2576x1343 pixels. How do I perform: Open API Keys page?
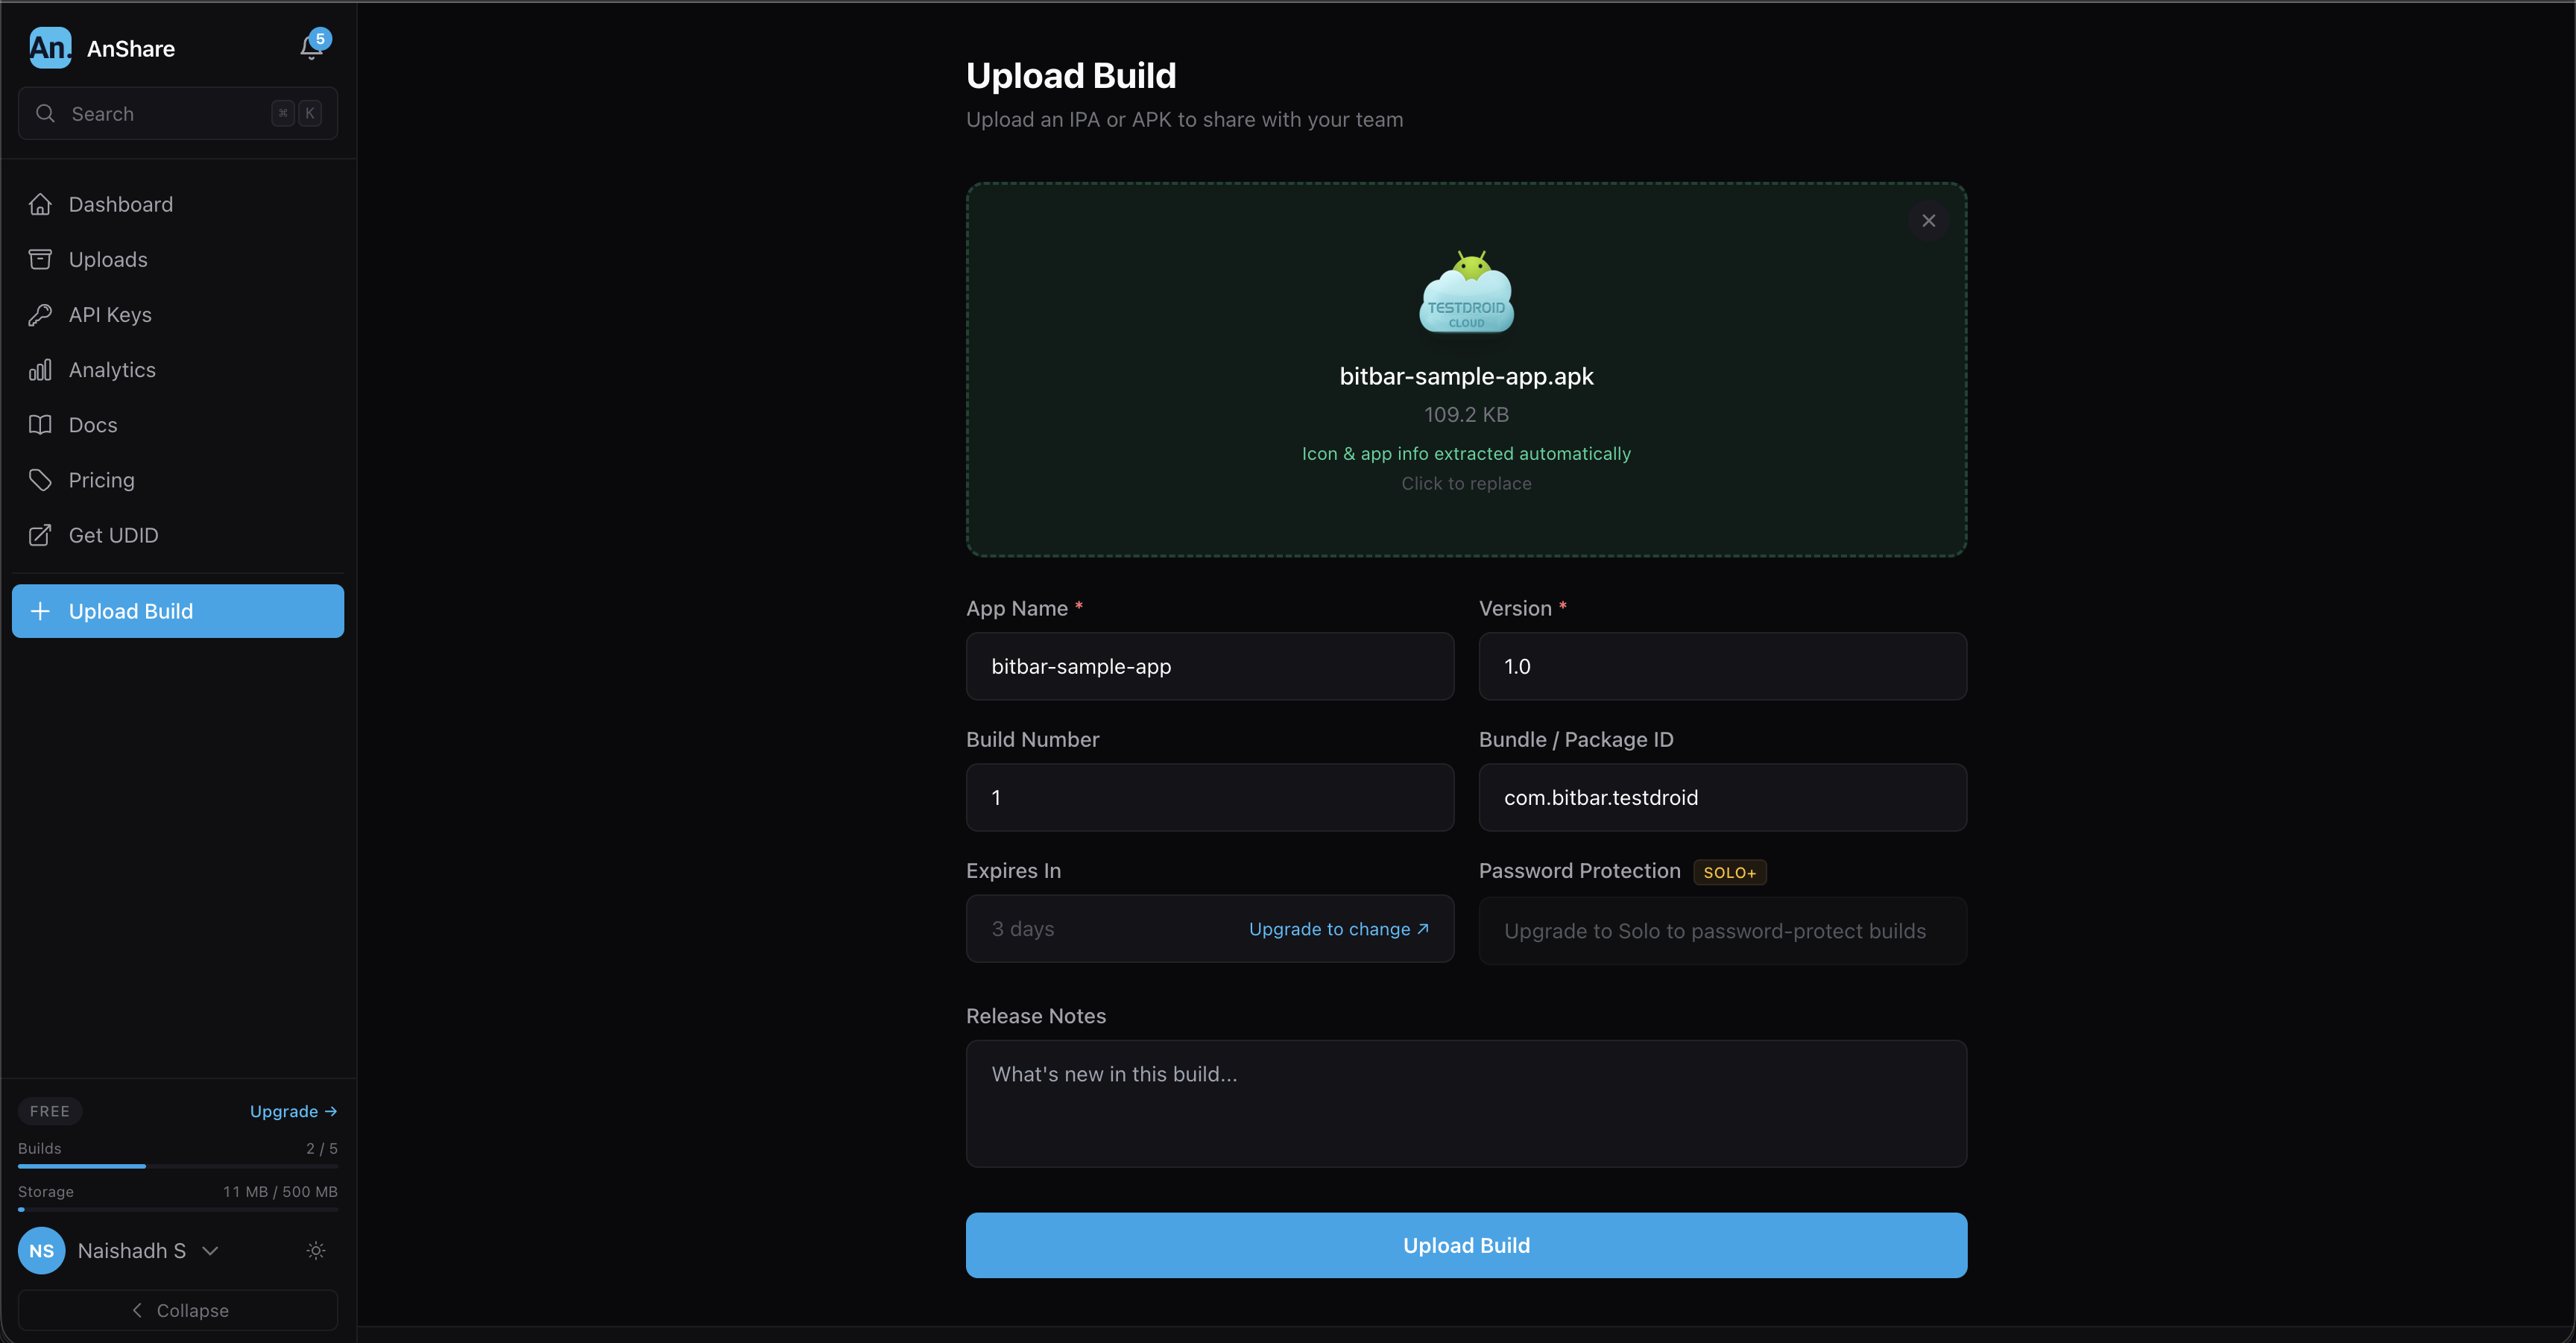(178, 314)
